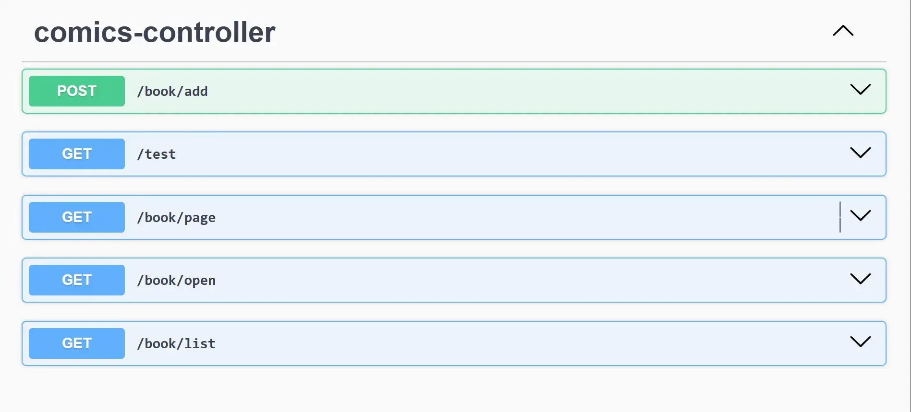Viewport: 911px width, 412px height.
Task: Click the green POST method badge
Action: [x=77, y=91]
